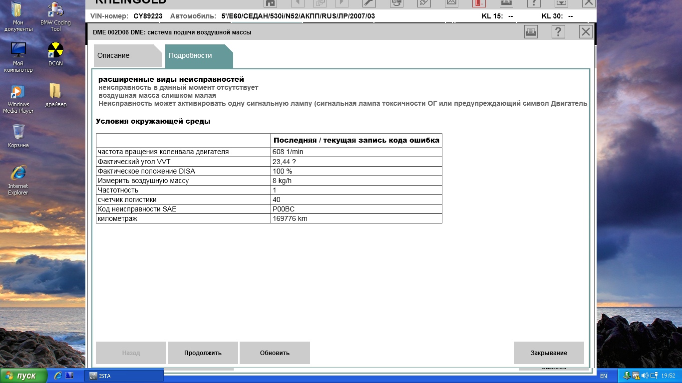Click the воздушная масса слишком малая line
682x383 pixels.
157,95
